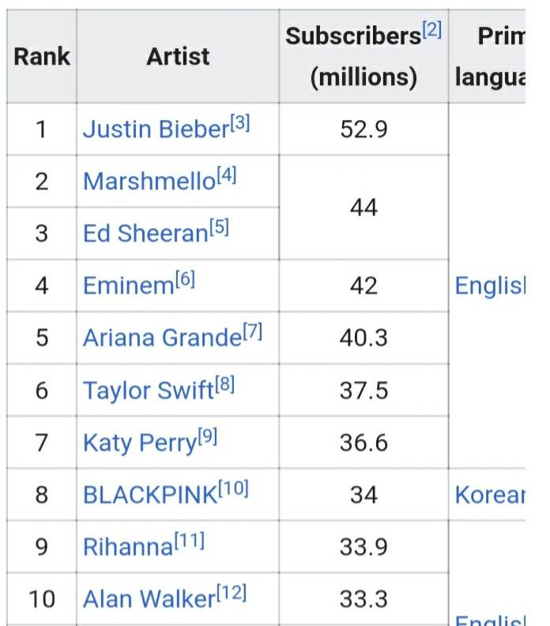The image size is (550, 626).
Task: Click footnote [4] next to Marshmello
Action: coord(226,175)
